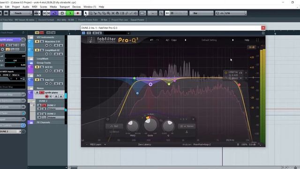Click the MIDI Learn button
Viewport: 300px width, 169px height.
point(96,145)
